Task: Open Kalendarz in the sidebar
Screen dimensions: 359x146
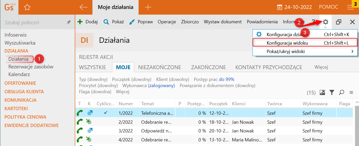Action: 19,75
